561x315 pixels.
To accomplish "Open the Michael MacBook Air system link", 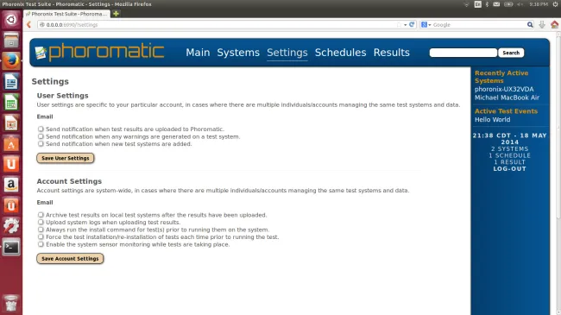I will [x=507, y=98].
